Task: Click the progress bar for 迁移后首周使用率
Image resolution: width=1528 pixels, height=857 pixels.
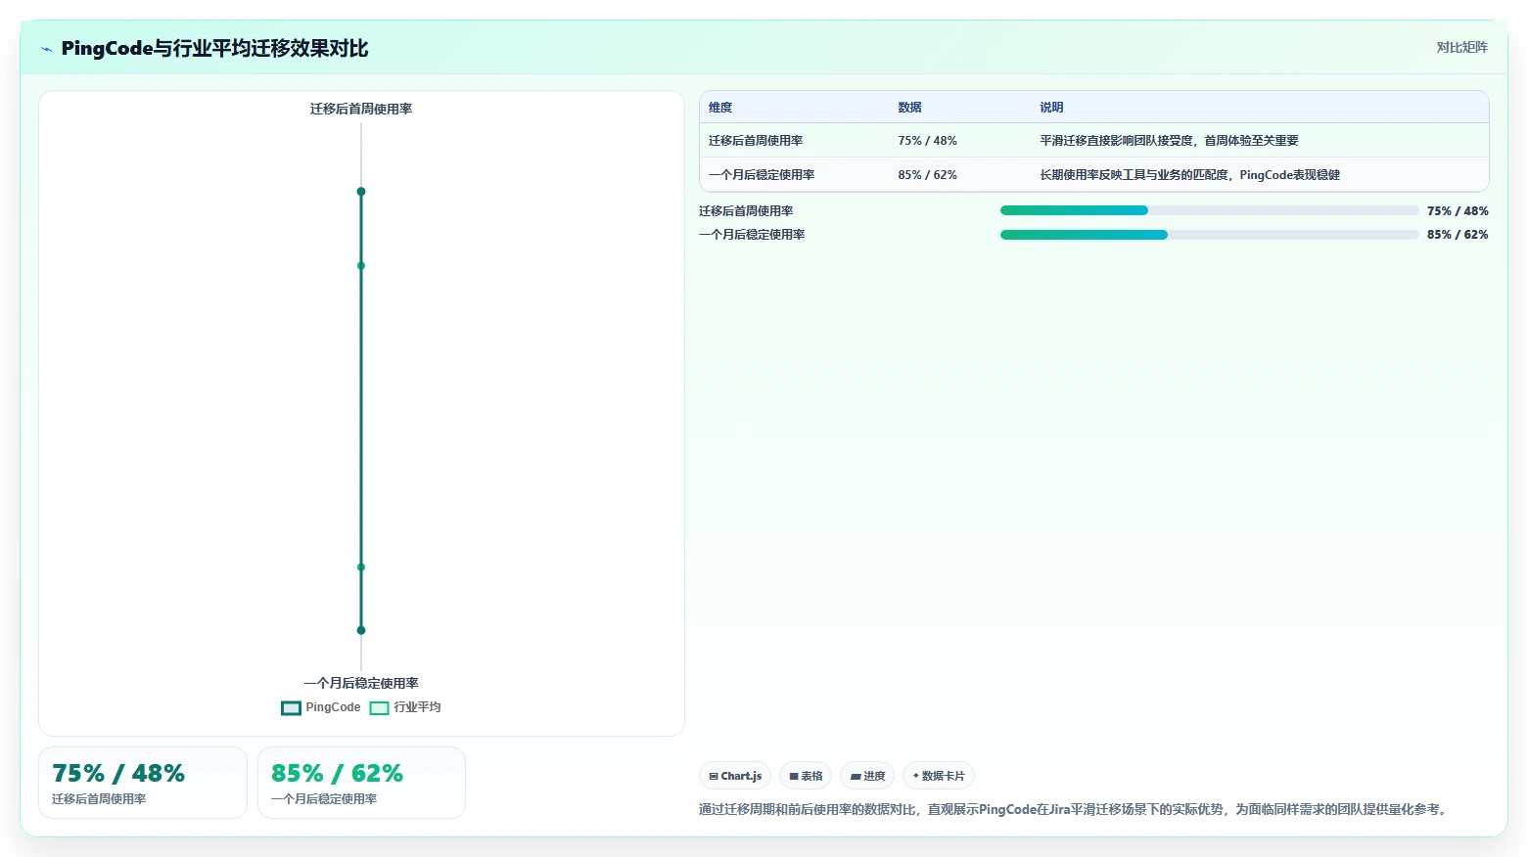Action: (1209, 210)
